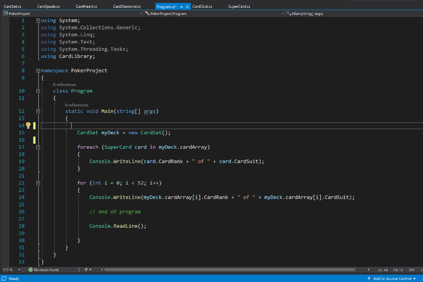Collapse the namespace PokerProject block
423x282 pixels.
pyautogui.click(x=38, y=71)
